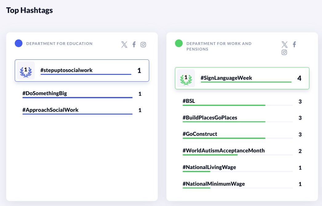Click the #NationalMinimumWage hashtag
322x206 pixels.
point(214,184)
